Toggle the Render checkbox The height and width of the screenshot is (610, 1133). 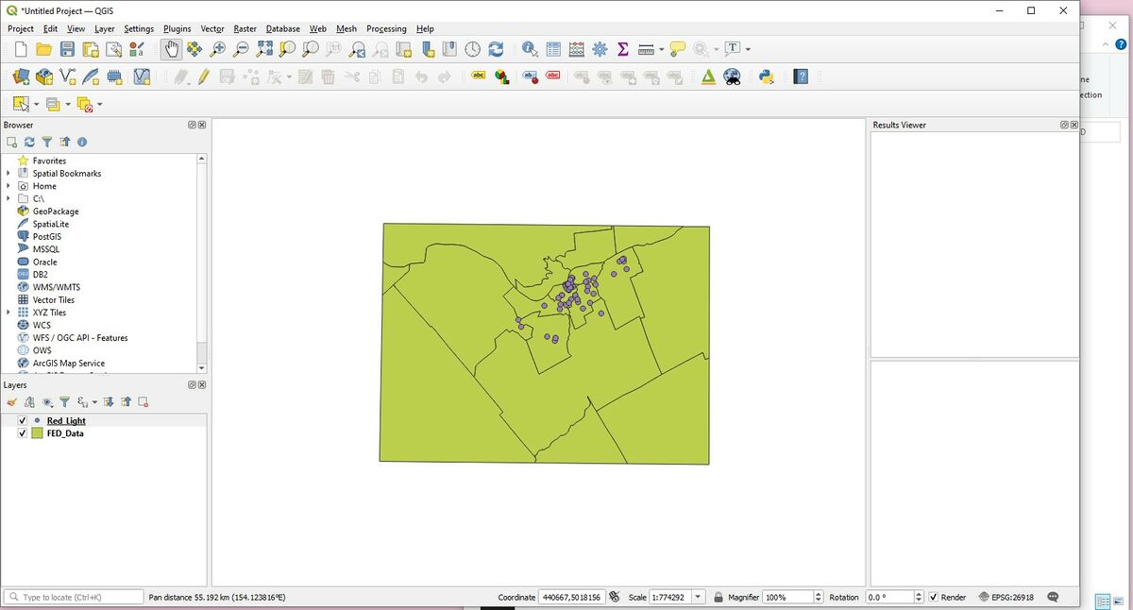(x=934, y=597)
